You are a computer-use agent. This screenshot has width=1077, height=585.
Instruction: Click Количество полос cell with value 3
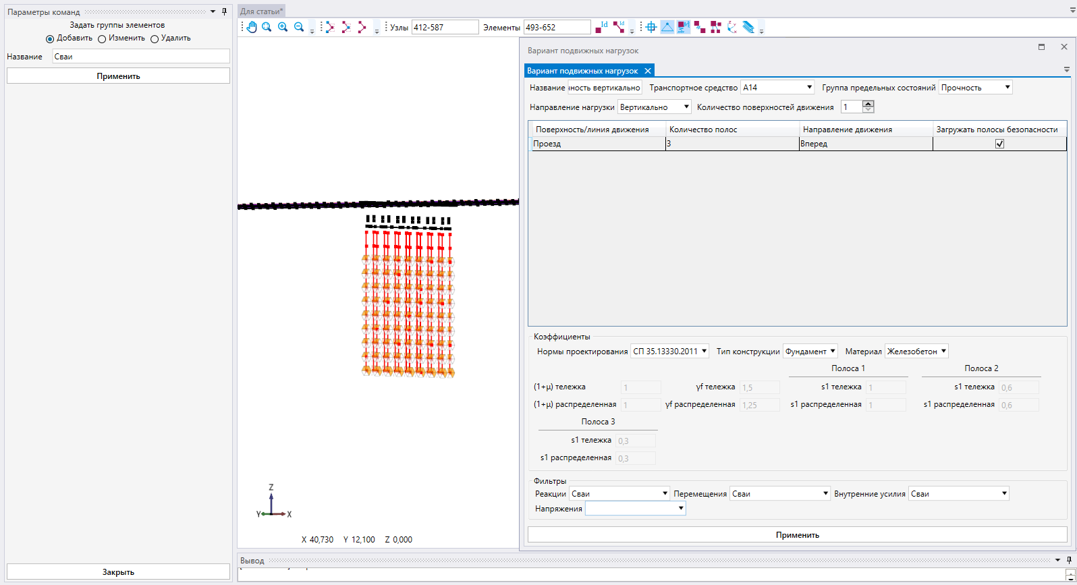click(732, 144)
